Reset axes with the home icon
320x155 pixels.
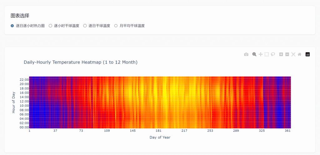click(x=299, y=54)
